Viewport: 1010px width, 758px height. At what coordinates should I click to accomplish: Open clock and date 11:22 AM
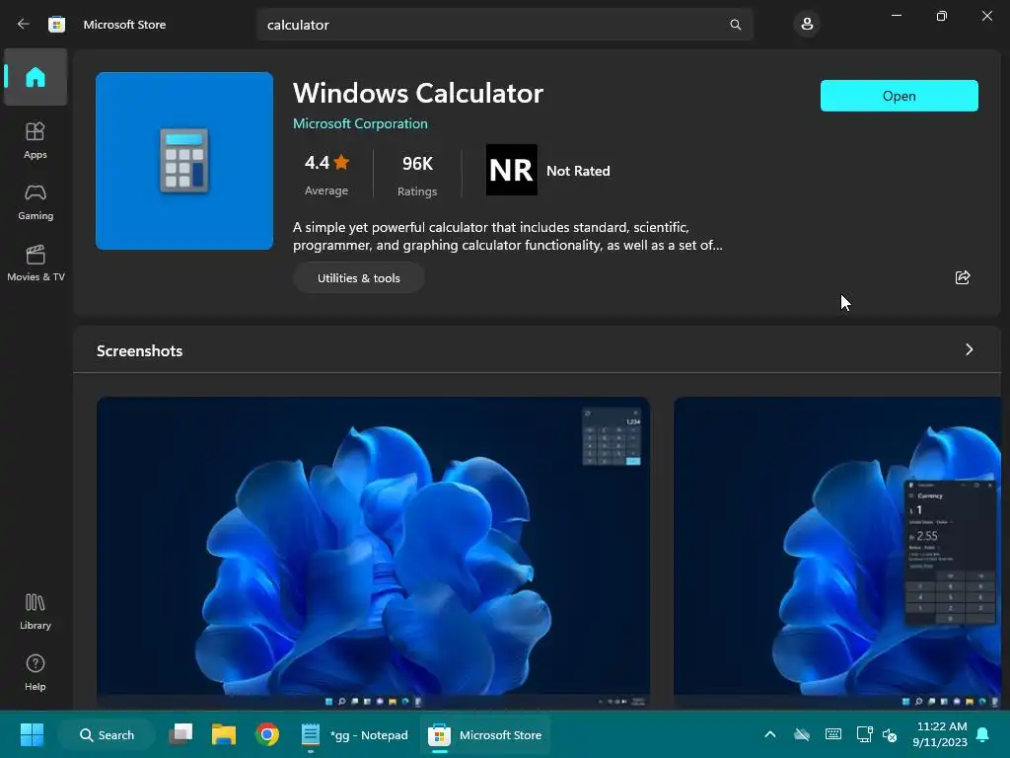coord(940,734)
